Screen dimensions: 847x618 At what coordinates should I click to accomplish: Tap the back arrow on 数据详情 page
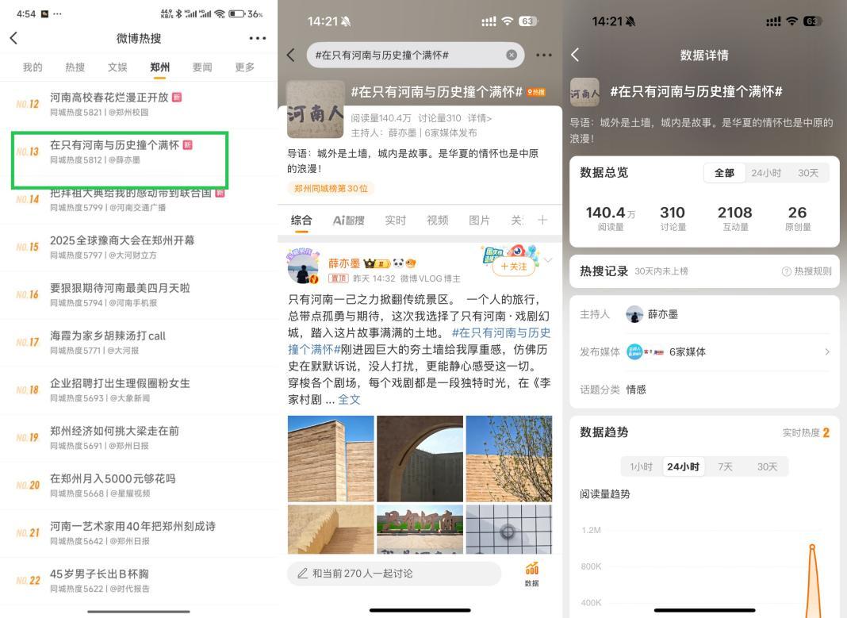pos(576,56)
